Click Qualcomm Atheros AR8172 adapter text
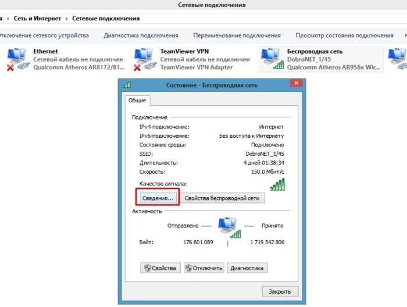 pyautogui.click(x=79, y=67)
